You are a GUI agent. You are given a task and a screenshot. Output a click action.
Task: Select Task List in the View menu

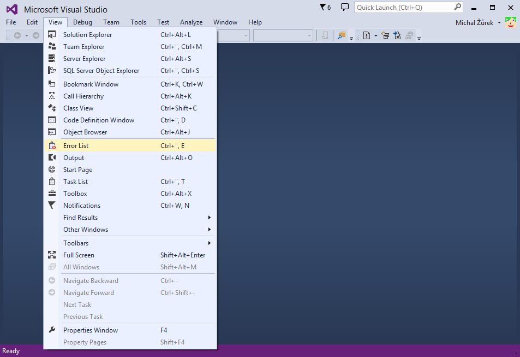[x=76, y=181]
